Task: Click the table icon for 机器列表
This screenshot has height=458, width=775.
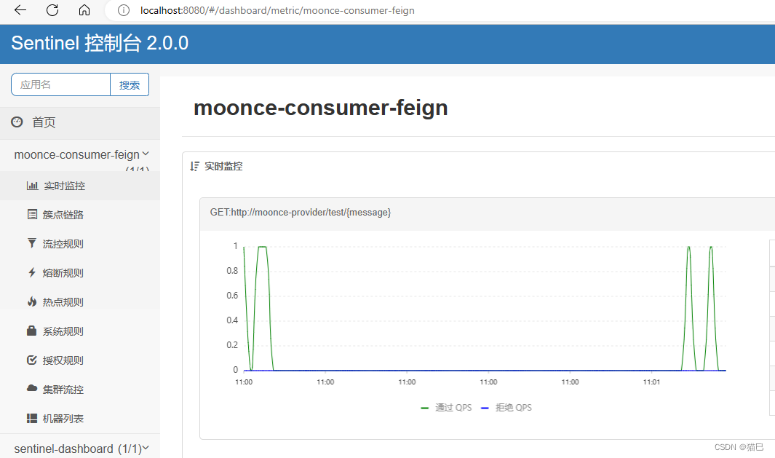Action: (32, 418)
